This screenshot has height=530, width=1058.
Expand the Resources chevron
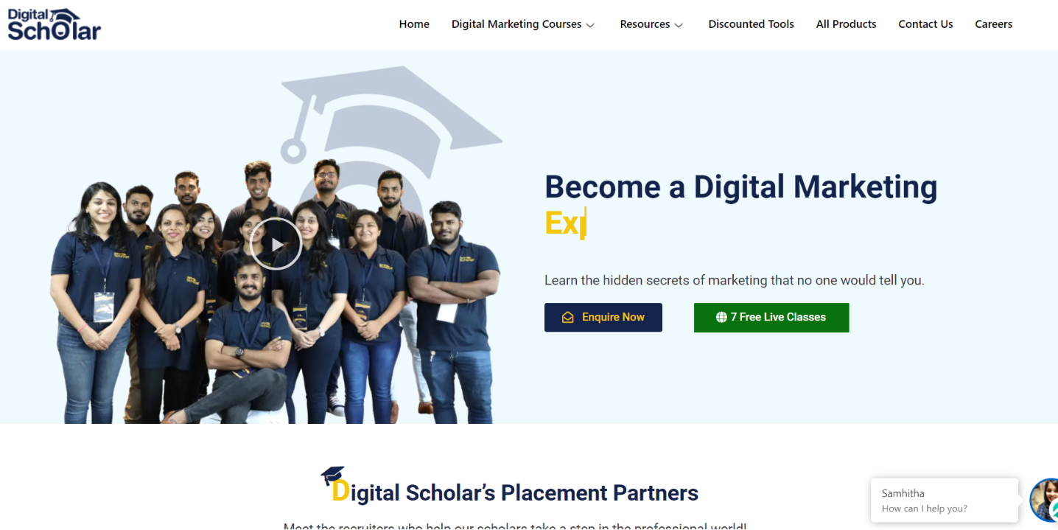pos(679,25)
